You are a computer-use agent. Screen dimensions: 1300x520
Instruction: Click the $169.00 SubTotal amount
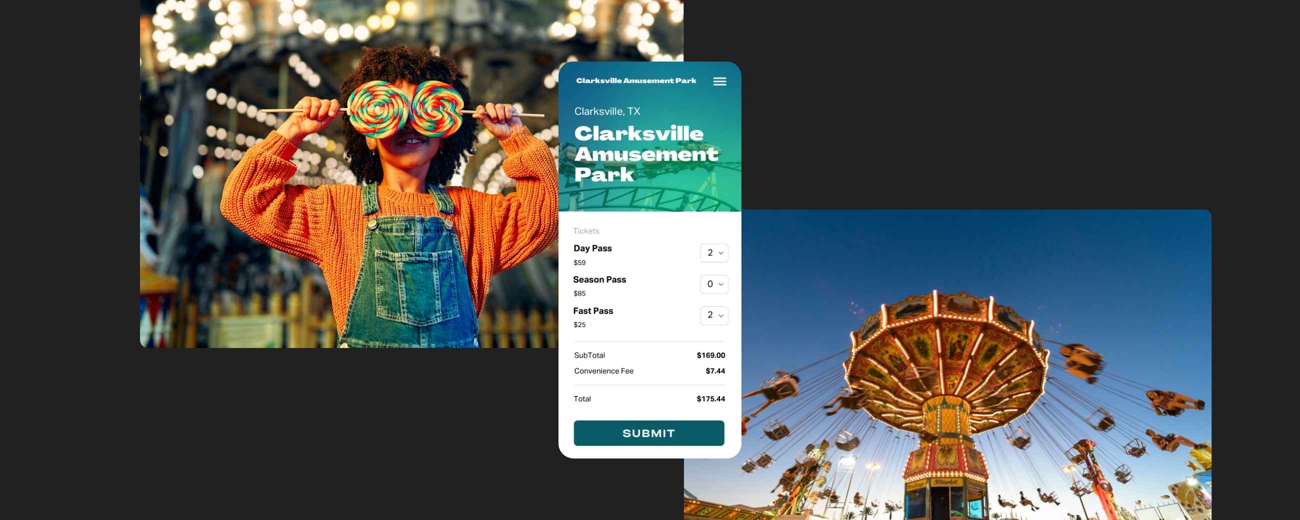point(710,355)
